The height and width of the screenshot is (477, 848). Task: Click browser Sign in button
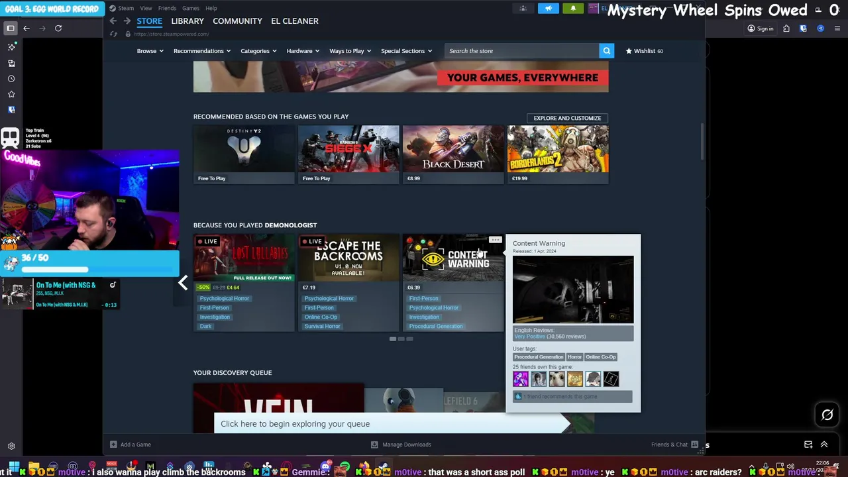761,28
